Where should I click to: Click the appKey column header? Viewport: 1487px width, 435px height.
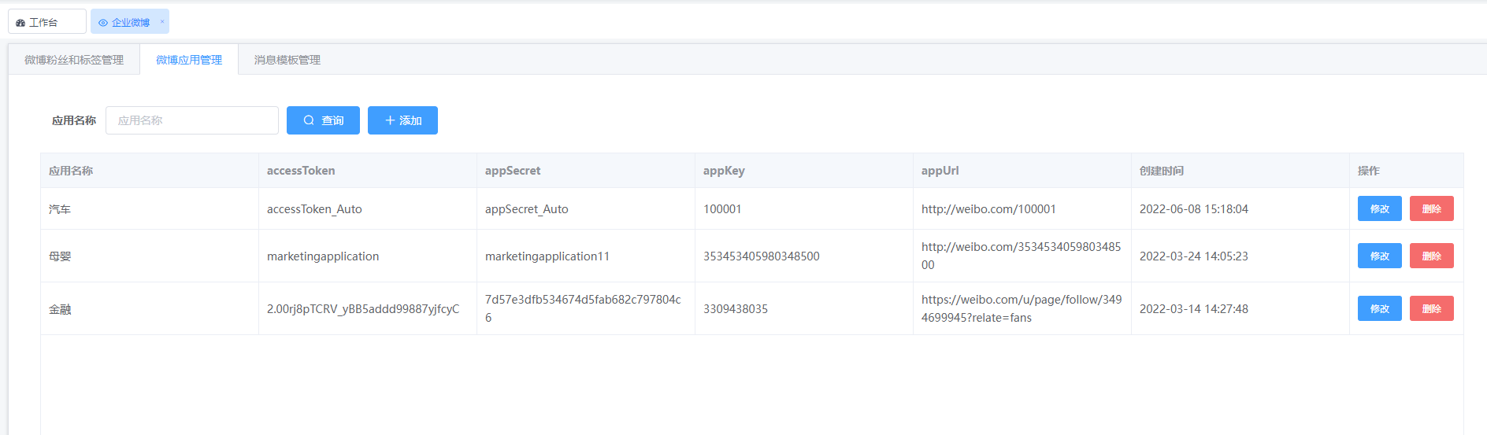pos(724,171)
